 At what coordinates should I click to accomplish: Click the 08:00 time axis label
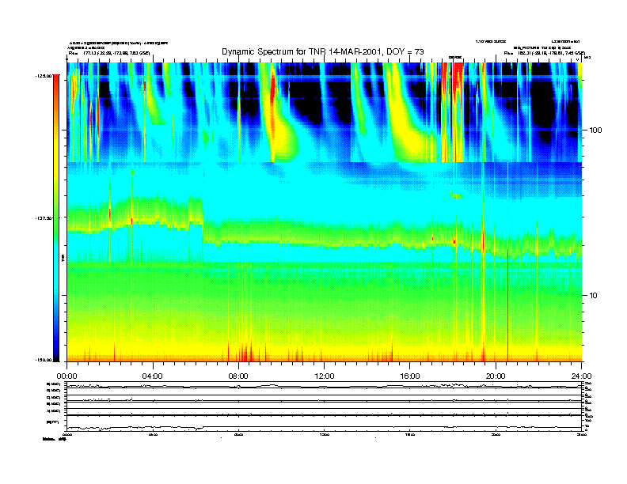tap(238, 376)
